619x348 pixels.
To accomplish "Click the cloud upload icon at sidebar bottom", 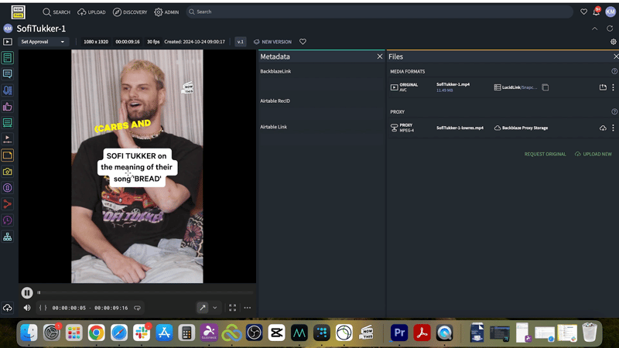I will pos(8,308).
